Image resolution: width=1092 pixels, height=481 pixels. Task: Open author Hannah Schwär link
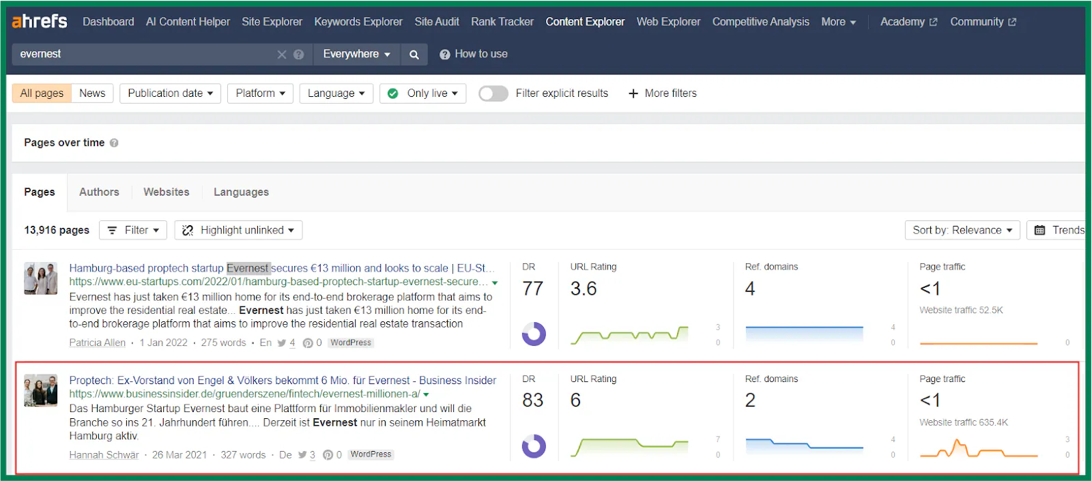coord(104,455)
